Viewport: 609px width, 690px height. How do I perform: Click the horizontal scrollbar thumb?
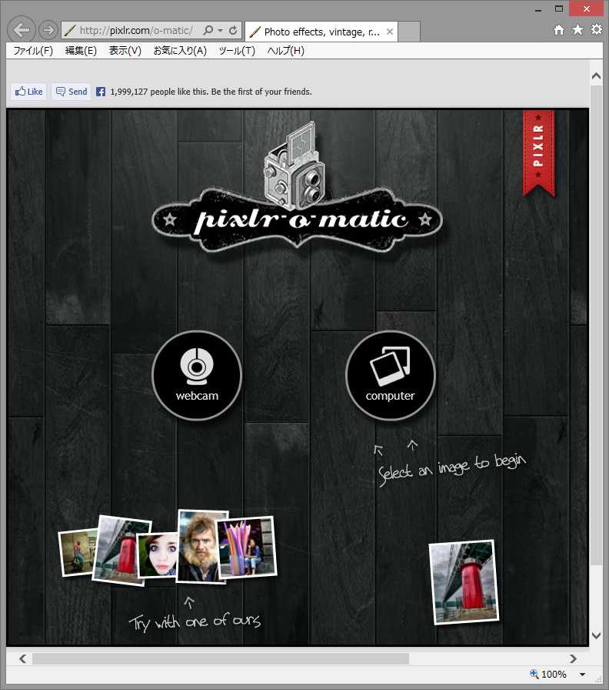221,658
